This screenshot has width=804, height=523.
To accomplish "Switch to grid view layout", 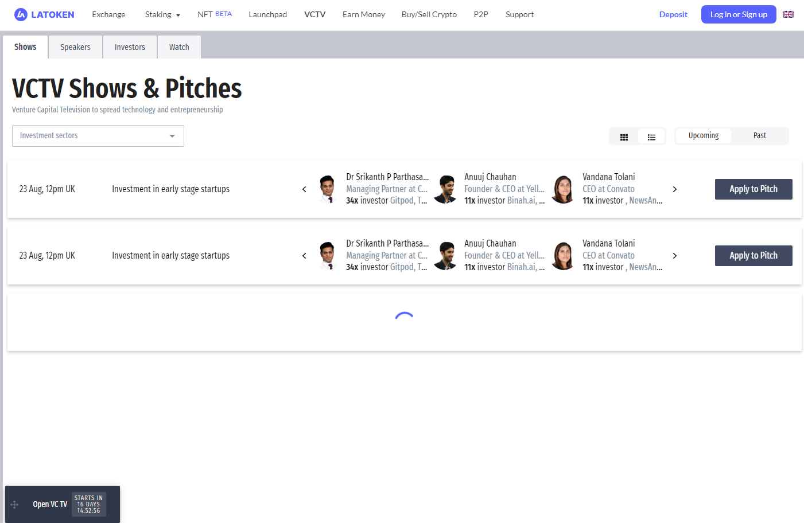I will point(624,137).
